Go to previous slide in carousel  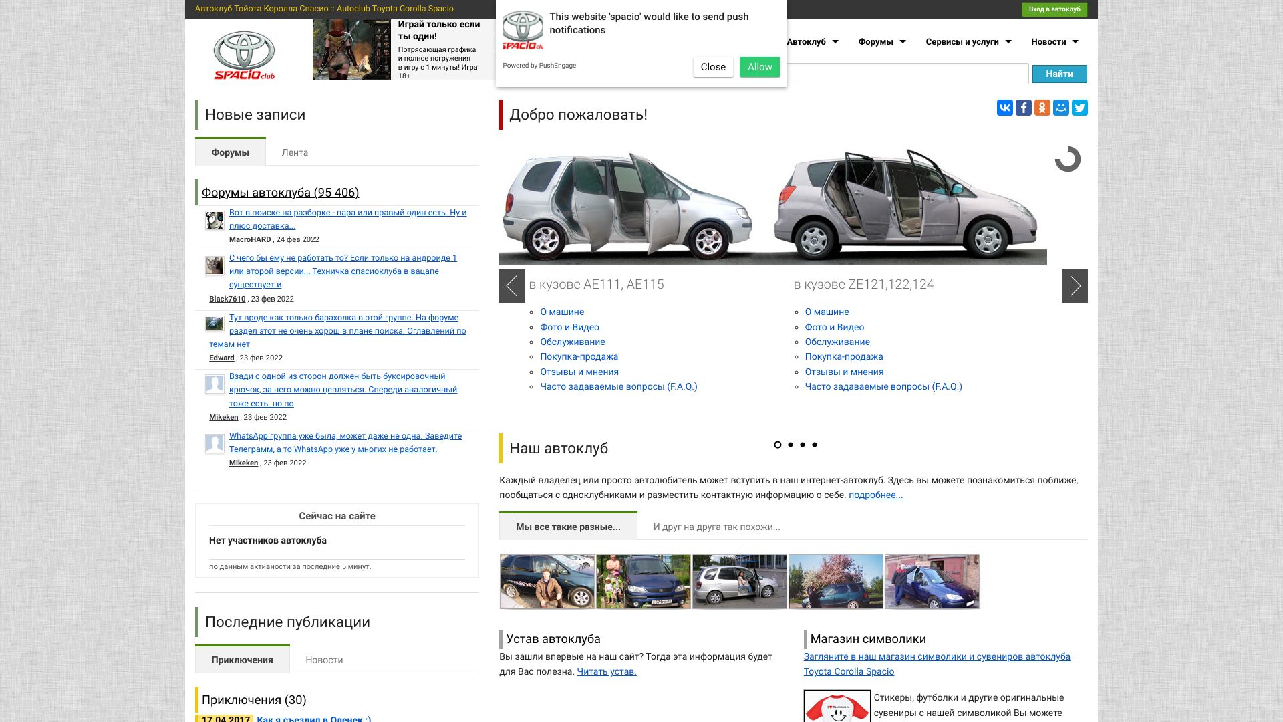(512, 286)
